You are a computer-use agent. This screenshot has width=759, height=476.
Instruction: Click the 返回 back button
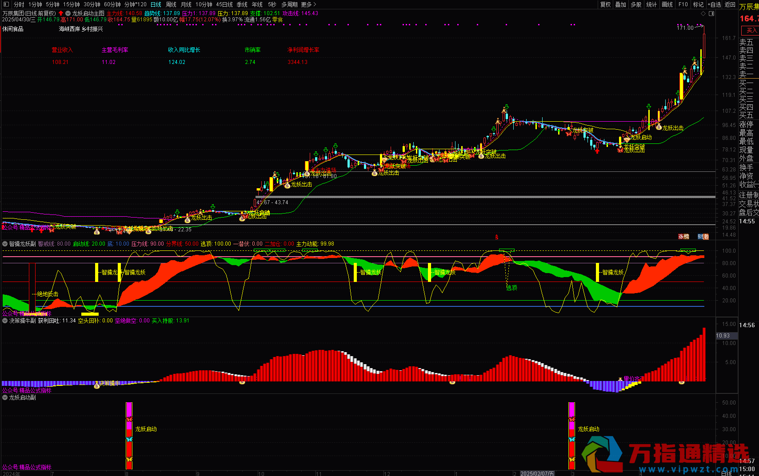[730, 4]
